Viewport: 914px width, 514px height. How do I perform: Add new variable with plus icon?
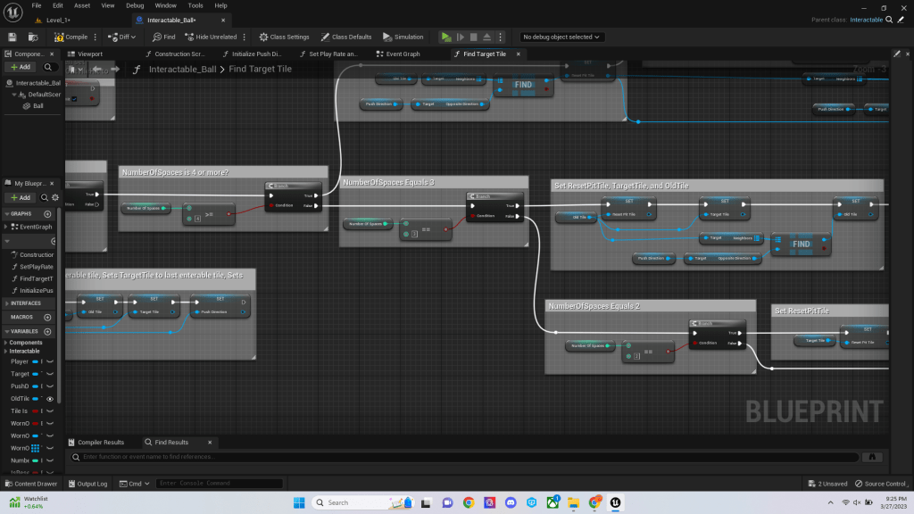(48, 330)
